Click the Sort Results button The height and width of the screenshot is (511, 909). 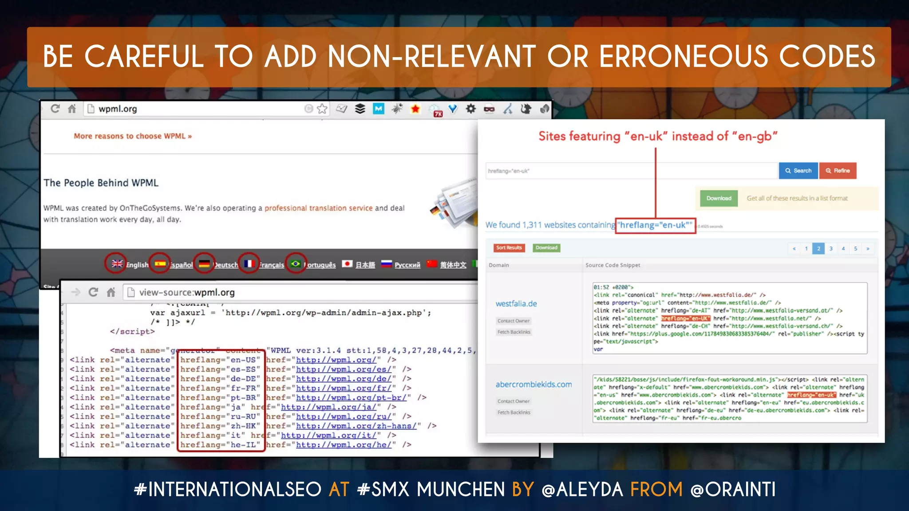pos(509,248)
